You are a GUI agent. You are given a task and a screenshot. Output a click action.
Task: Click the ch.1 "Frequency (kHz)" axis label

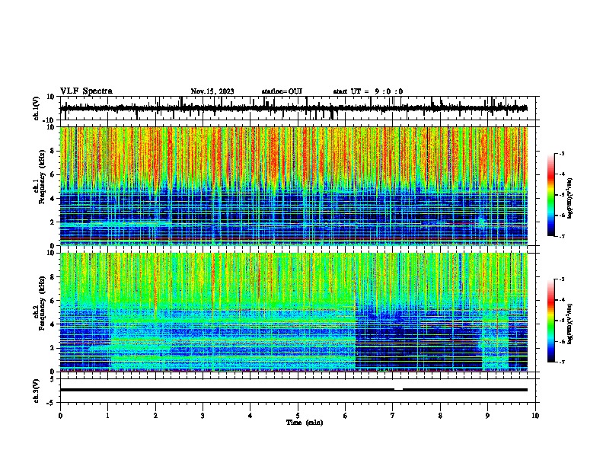42,177
